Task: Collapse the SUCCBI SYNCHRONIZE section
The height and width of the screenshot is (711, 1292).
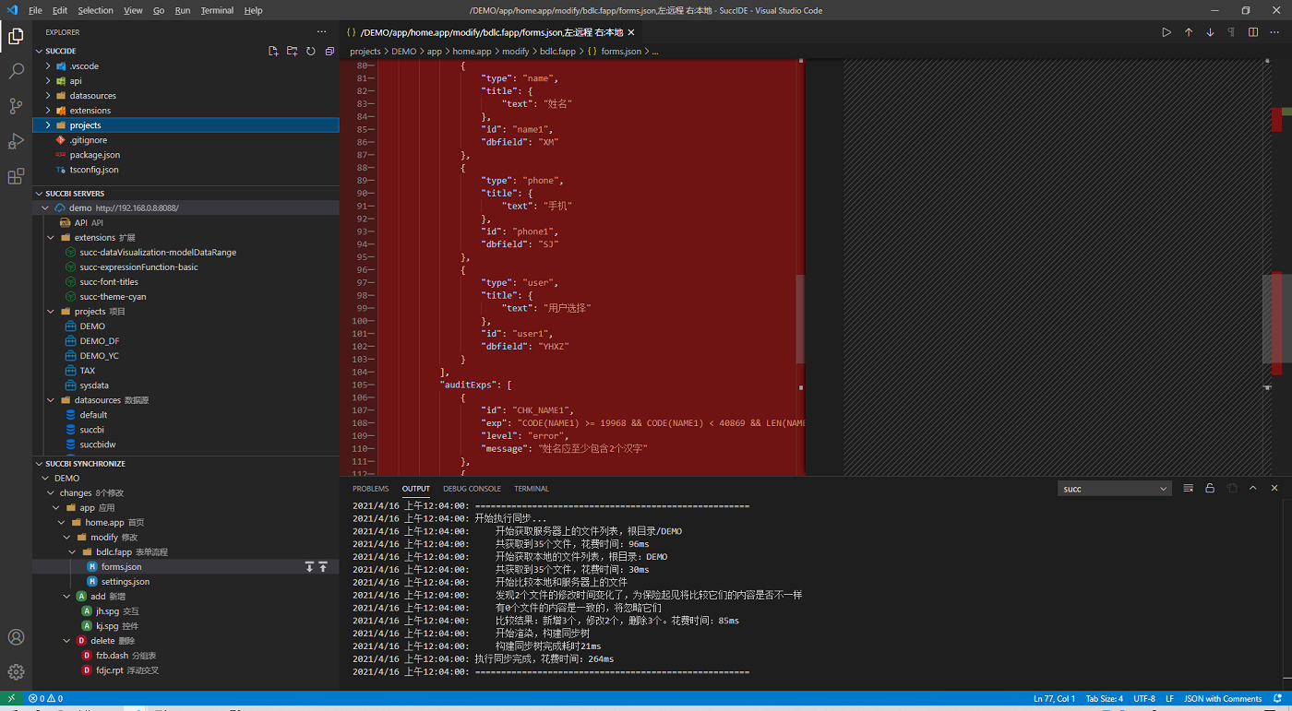Action: 85,464
